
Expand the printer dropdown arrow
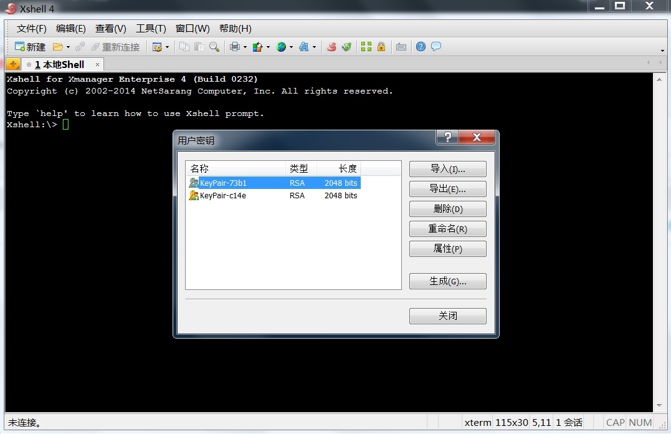245,47
